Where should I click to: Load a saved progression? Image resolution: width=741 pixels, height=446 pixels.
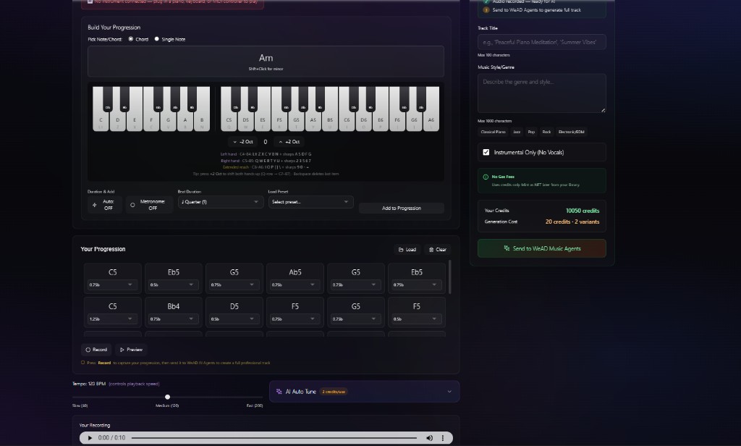coord(407,249)
